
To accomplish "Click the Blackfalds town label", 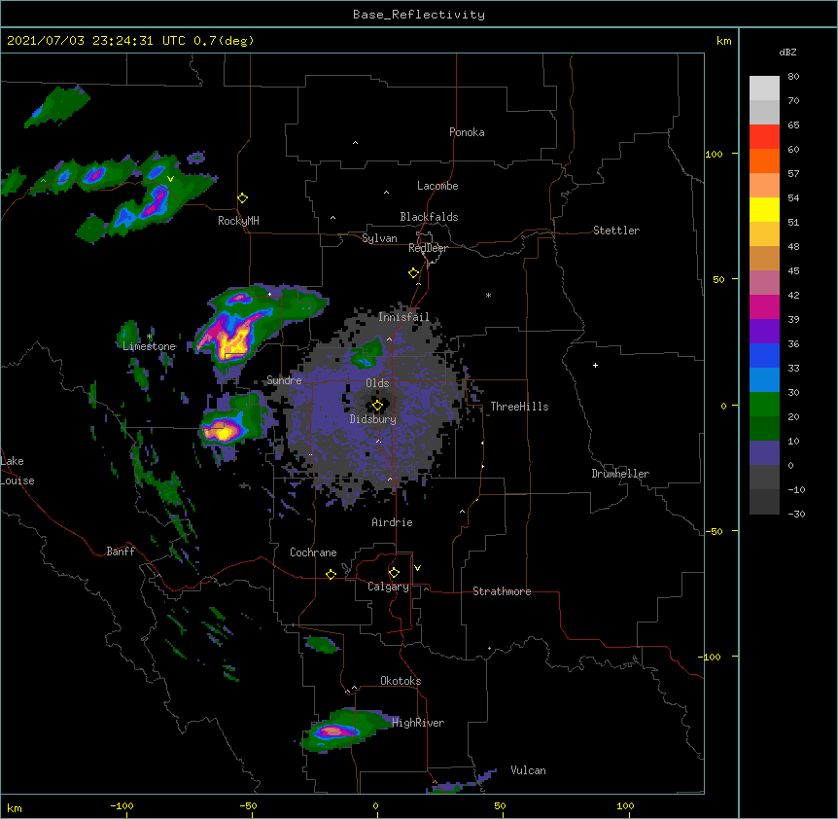I will (x=429, y=217).
